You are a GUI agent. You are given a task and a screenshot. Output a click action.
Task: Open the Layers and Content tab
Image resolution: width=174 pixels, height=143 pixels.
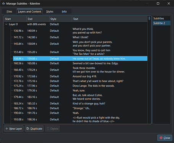pos(29,11)
